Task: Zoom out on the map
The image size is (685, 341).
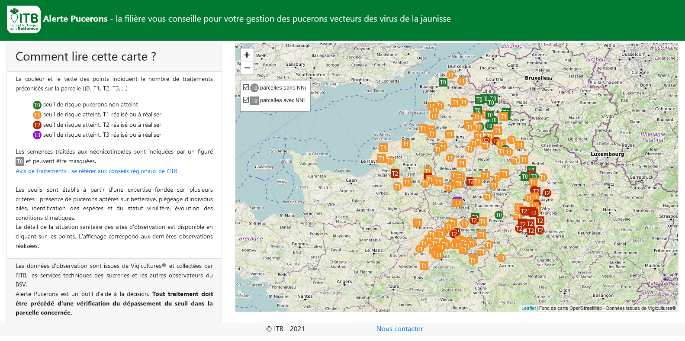Action: (x=247, y=68)
